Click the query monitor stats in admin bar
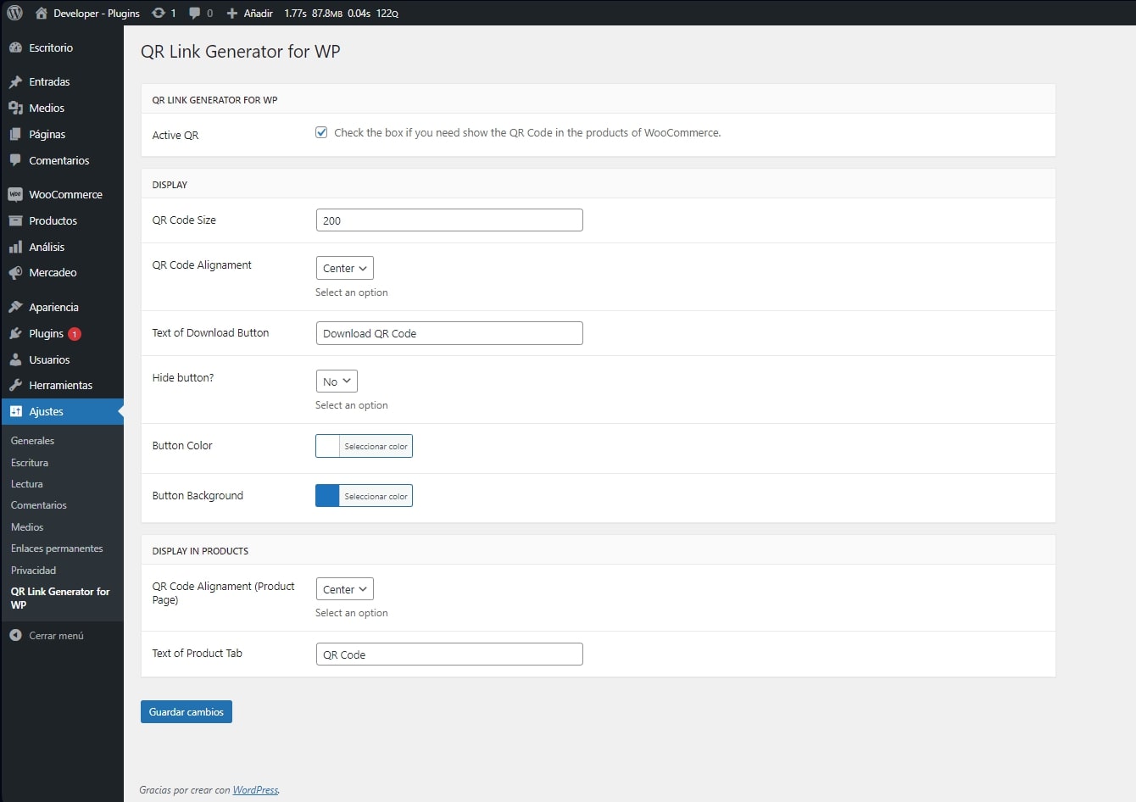 click(342, 14)
